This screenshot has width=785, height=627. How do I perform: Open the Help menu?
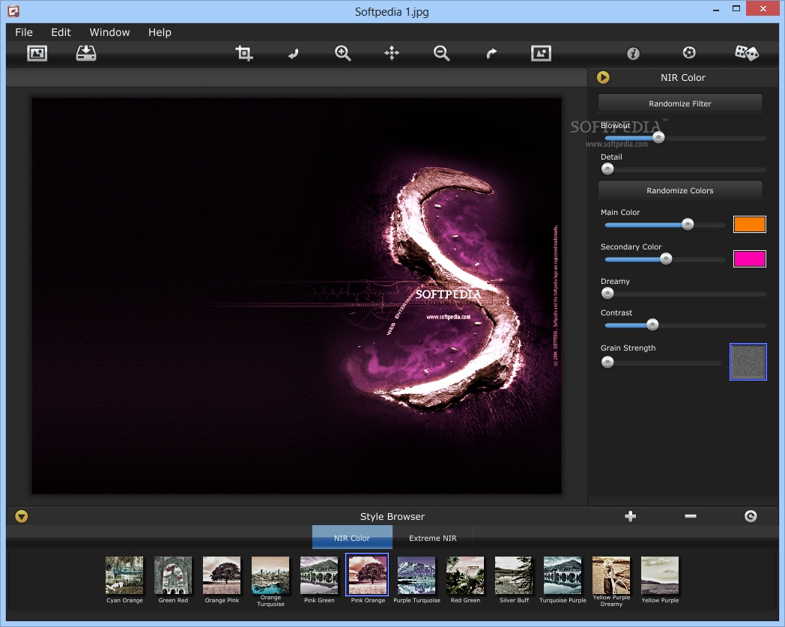160,32
